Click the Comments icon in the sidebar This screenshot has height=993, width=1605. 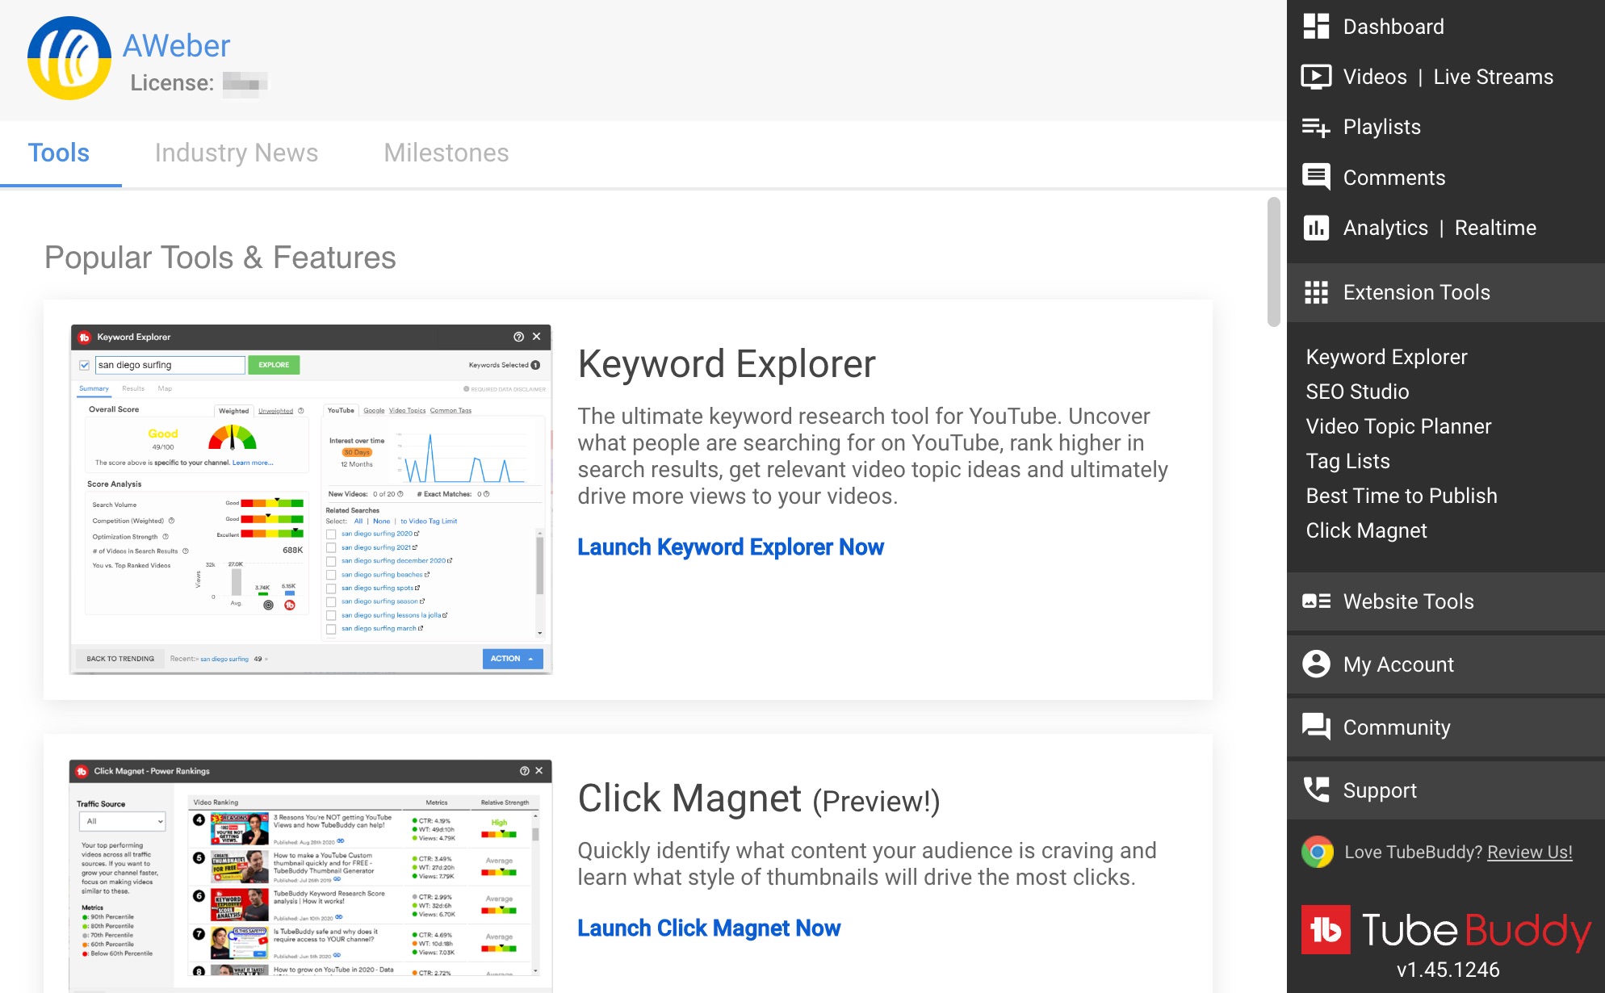(1317, 177)
